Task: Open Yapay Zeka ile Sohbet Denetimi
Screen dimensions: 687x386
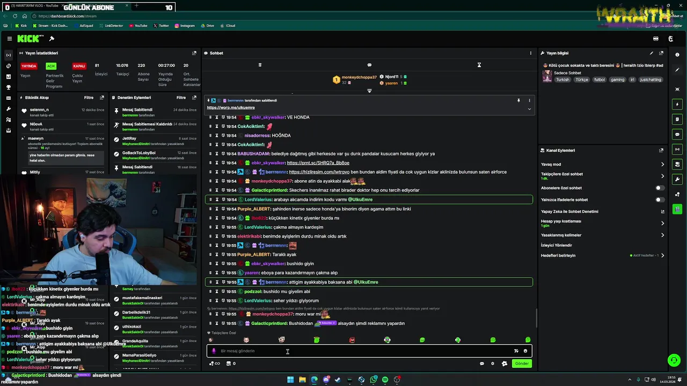Action: click(569, 212)
